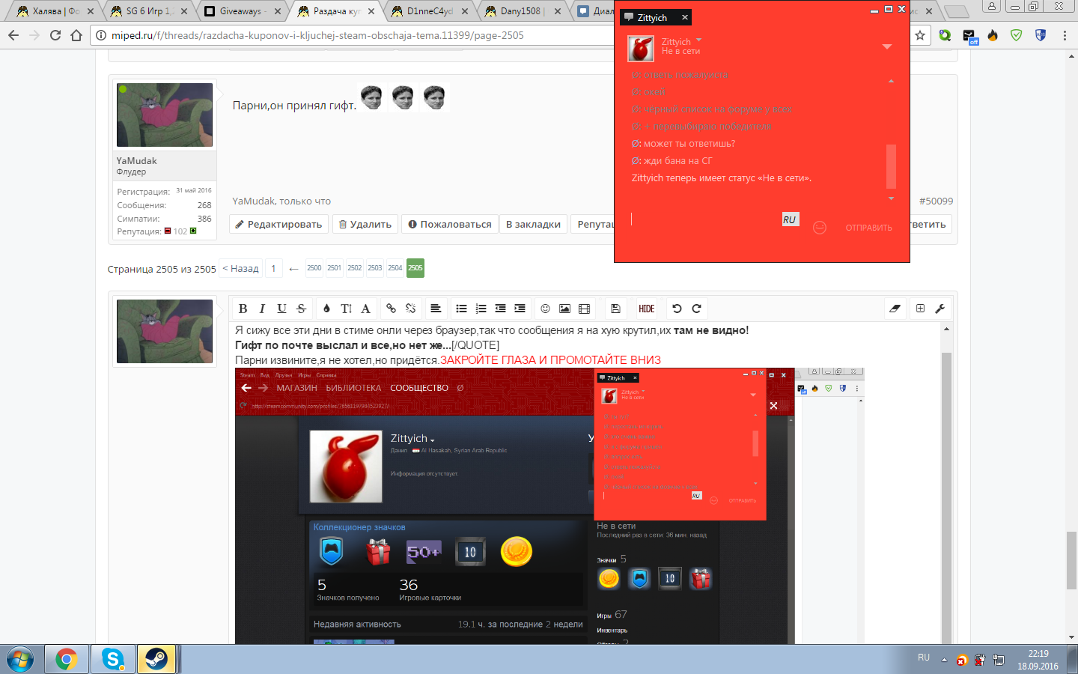The width and height of the screenshot is (1078, 674).
Task: Switch to the SG 6 Игр tab
Action: point(142,11)
